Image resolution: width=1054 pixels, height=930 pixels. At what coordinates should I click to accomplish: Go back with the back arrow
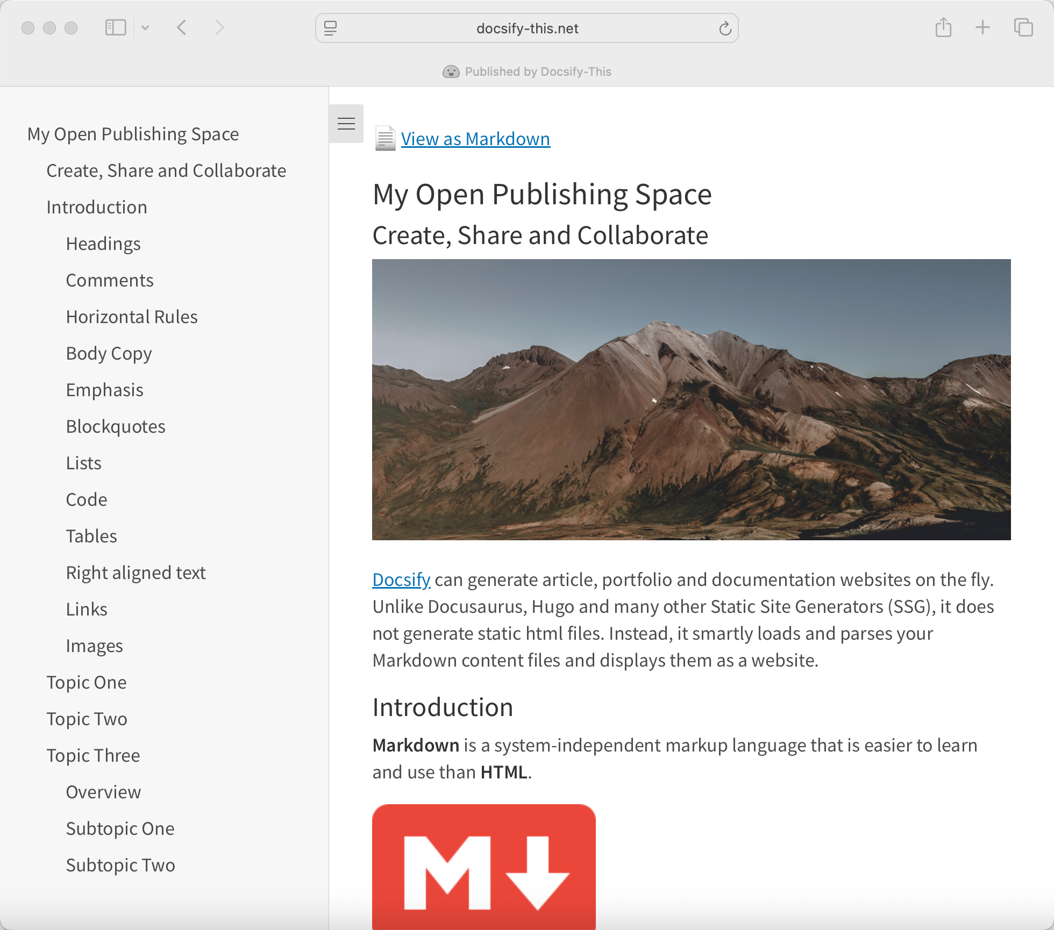182,27
